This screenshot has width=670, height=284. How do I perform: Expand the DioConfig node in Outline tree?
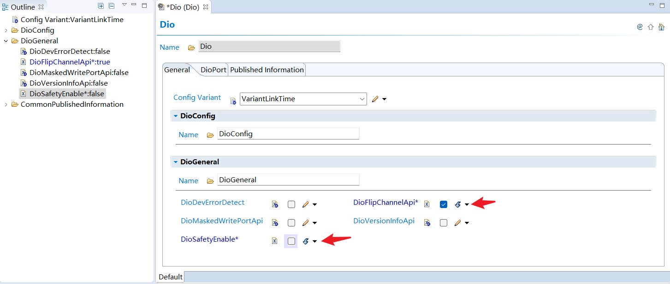point(6,30)
